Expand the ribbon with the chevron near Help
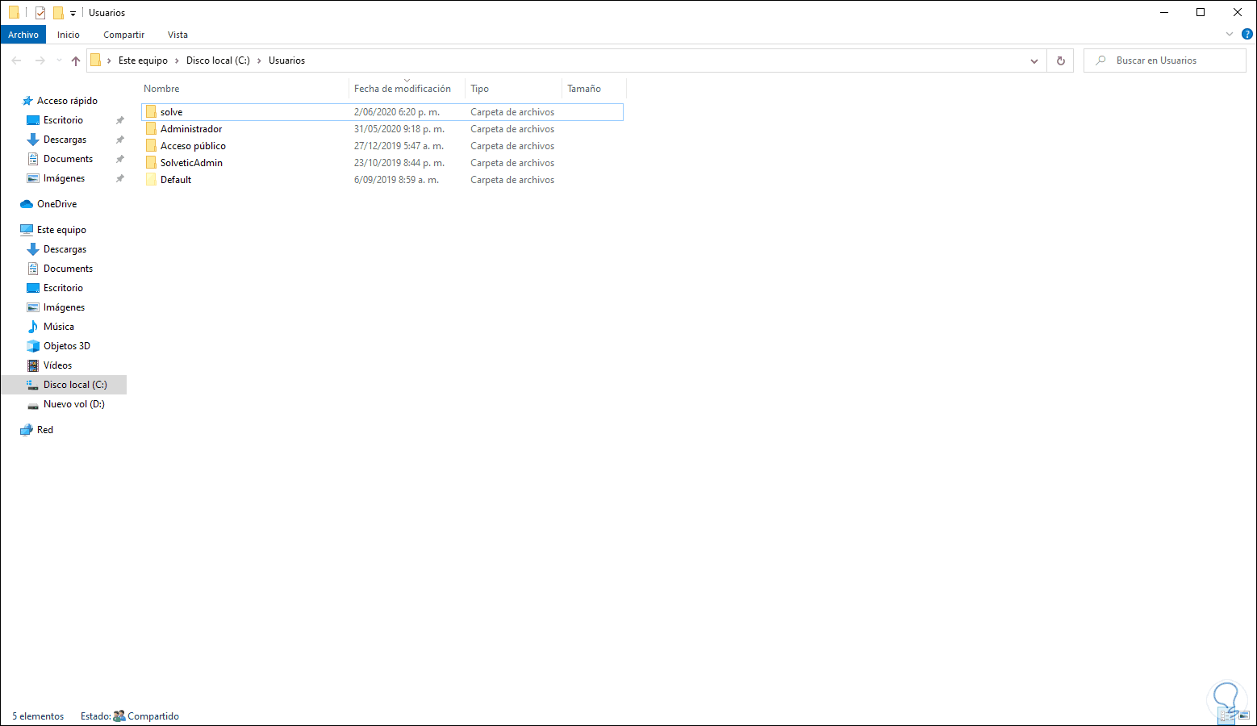This screenshot has width=1257, height=726. [x=1230, y=35]
